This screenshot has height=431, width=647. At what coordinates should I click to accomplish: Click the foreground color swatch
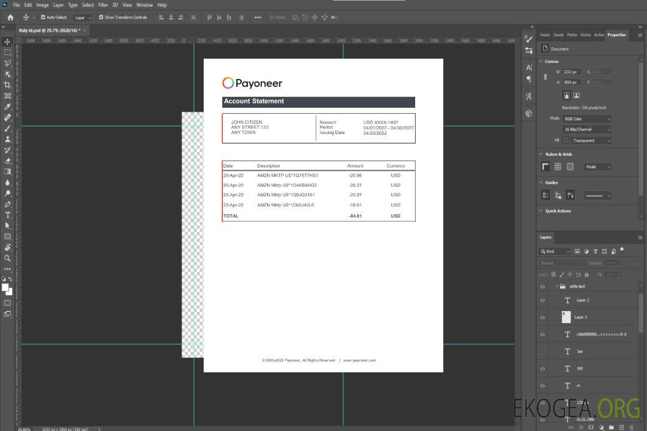coord(5,287)
